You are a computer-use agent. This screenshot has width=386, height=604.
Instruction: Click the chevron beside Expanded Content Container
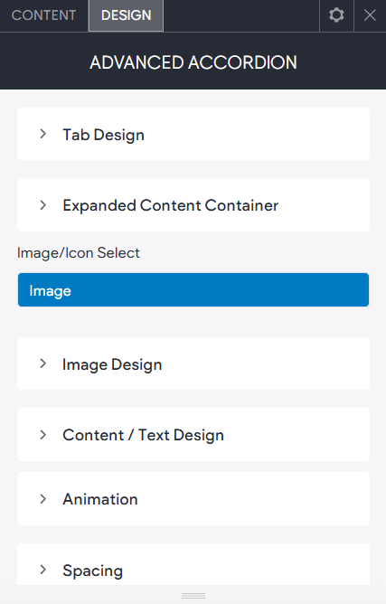click(x=43, y=205)
